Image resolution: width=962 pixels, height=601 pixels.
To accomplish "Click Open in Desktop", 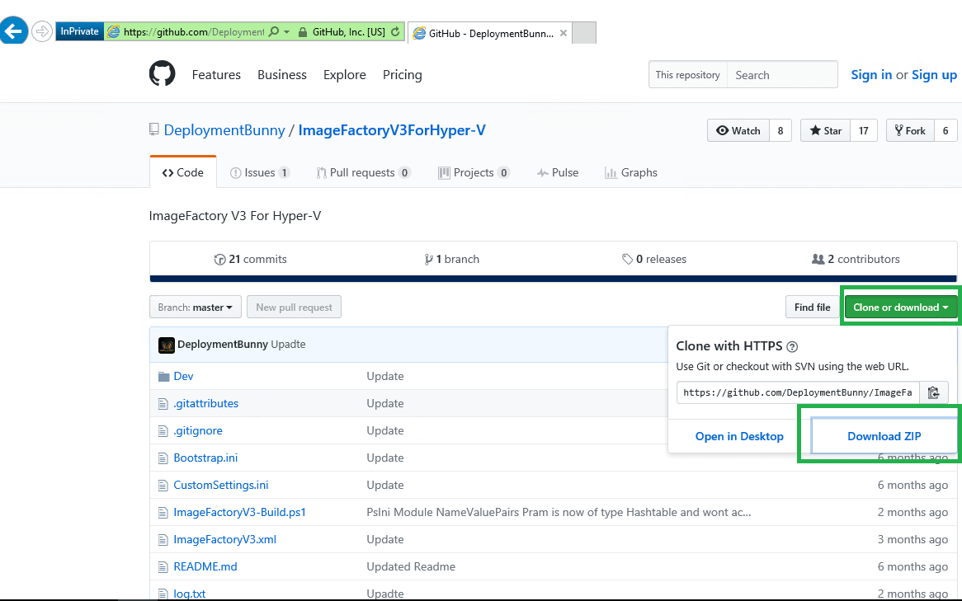I will coord(739,436).
